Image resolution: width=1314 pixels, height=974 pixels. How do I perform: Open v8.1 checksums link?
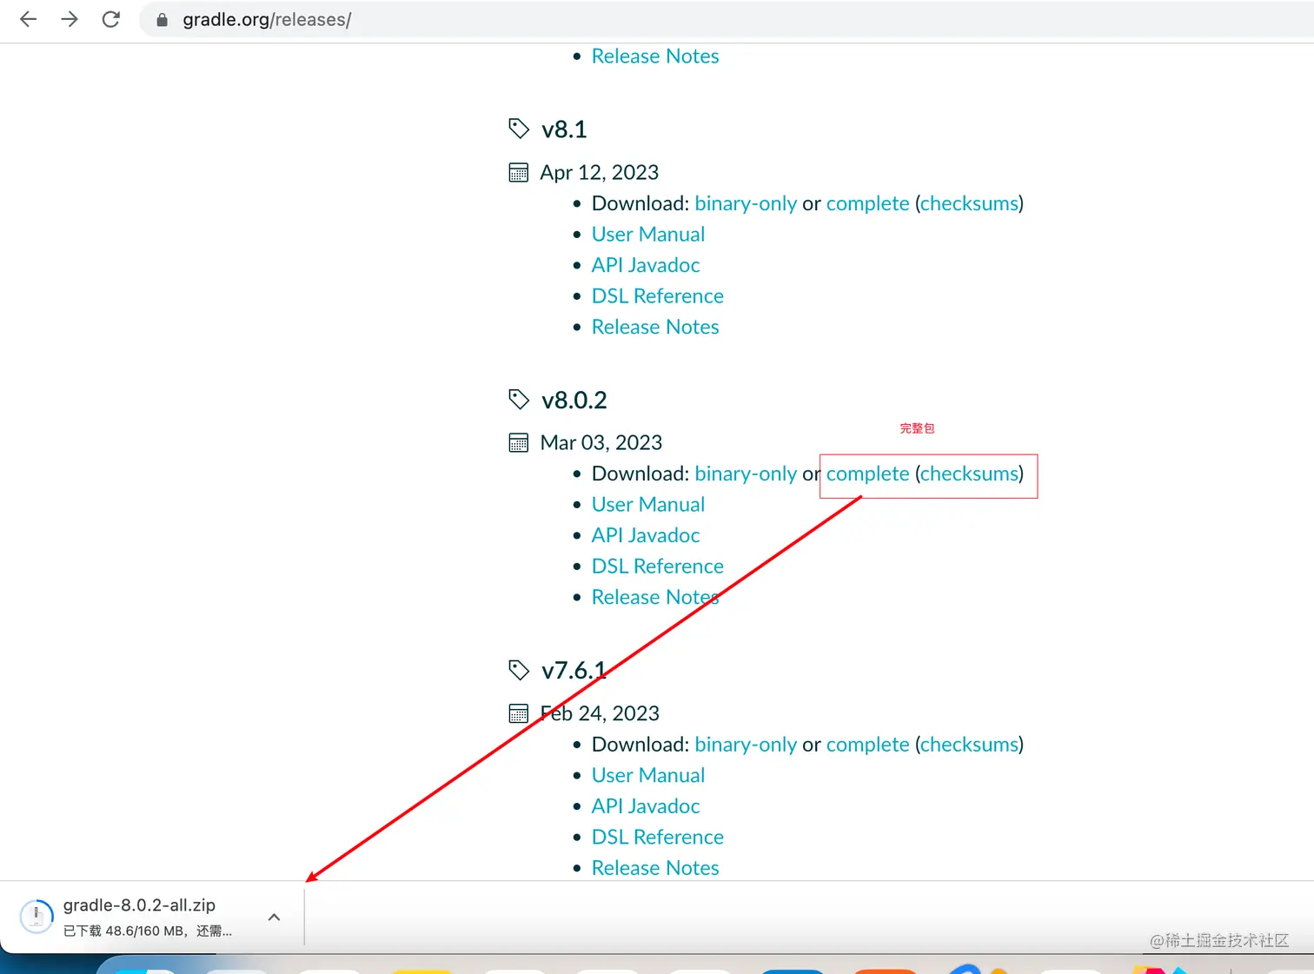969,203
